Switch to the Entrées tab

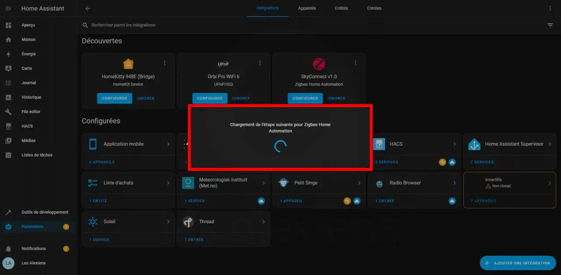(x=374, y=8)
